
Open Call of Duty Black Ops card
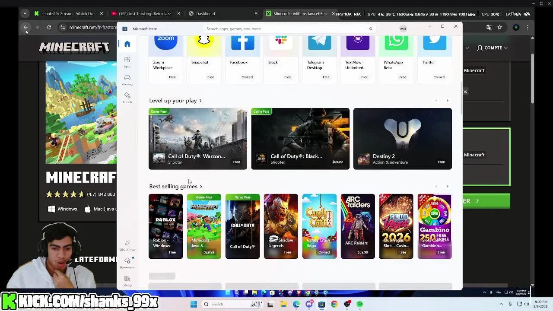point(300,139)
